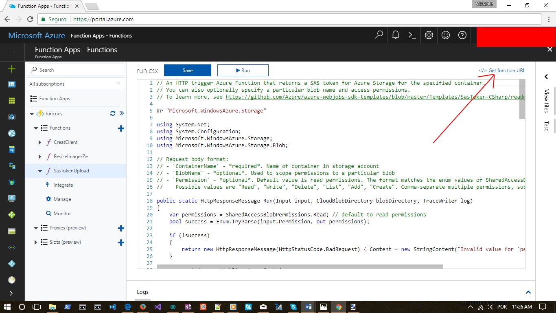The width and height of the screenshot is (556, 313).
Task: Click the double chevron beside funcoes
Action: tap(121, 114)
